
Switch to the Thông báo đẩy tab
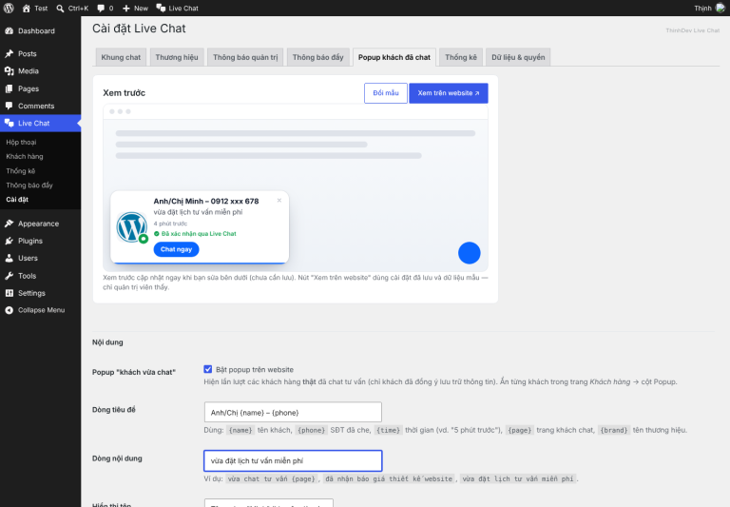(318, 57)
